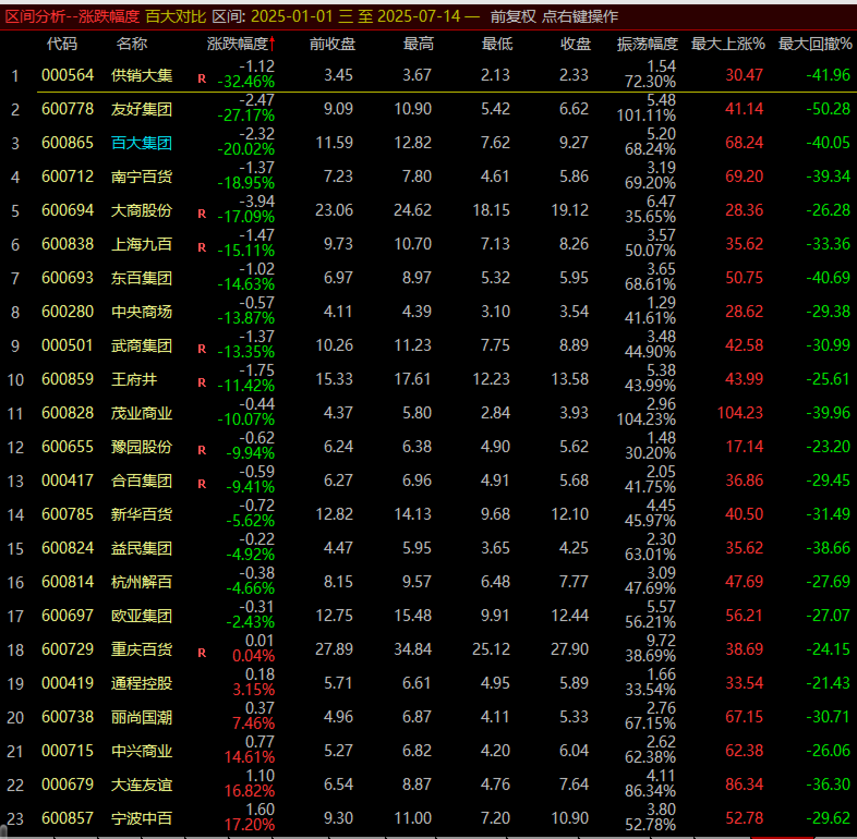Click the R marker on 上海九百 row
857x839 pixels.
[x=202, y=248]
